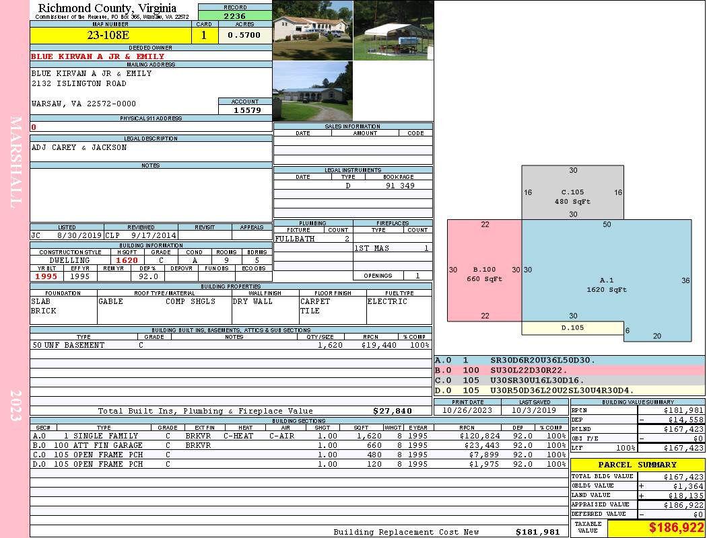
Task: Click the acres value 0.5700
Action: click(x=244, y=36)
